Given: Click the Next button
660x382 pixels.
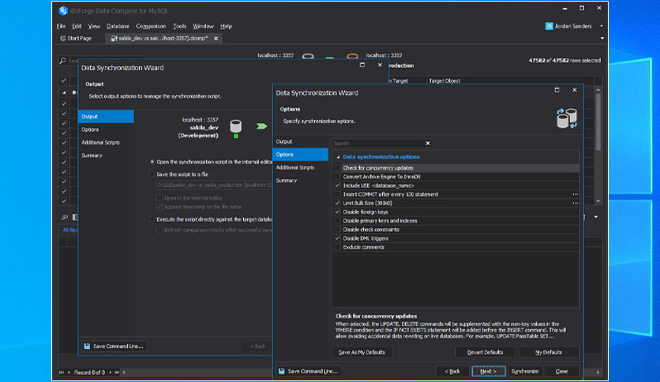Looking at the screenshot, I should [x=488, y=372].
